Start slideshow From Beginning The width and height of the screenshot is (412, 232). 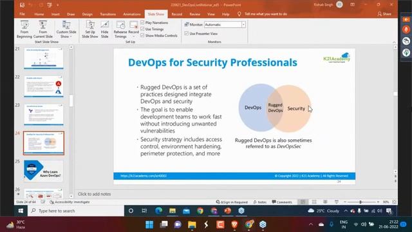tap(24, 29)
